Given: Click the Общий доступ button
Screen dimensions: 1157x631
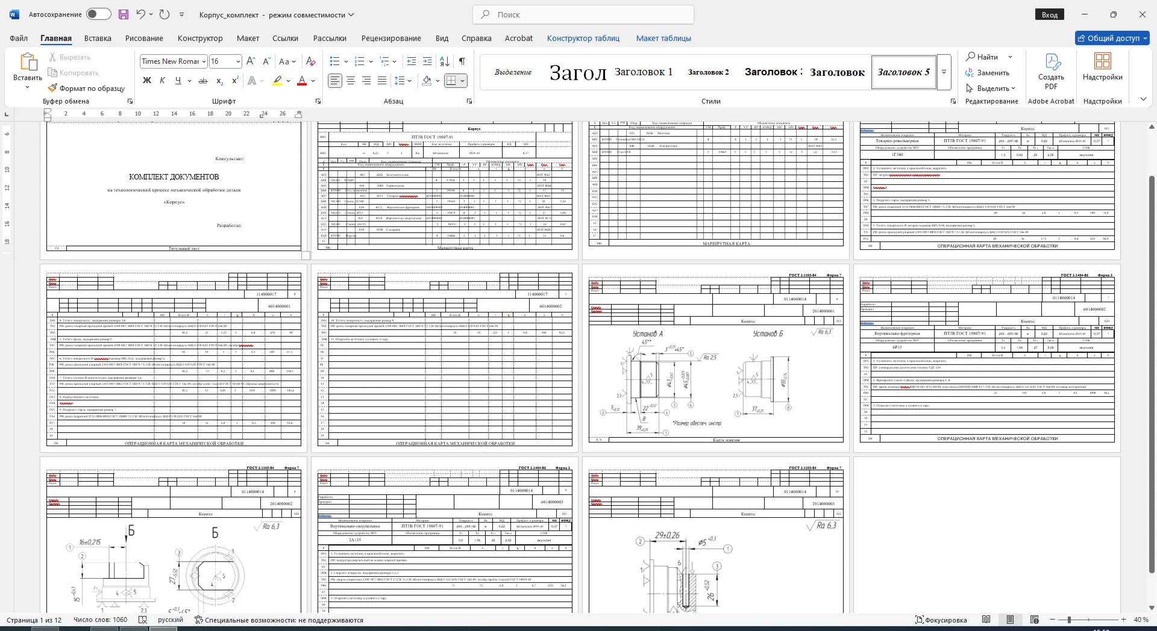Looking at the screenshot, I should (1112, 38).
